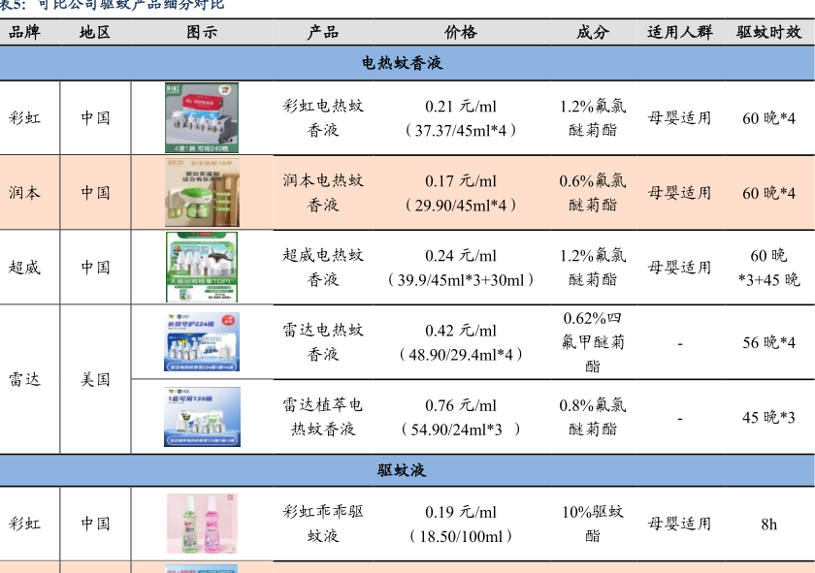Select the 地区 column header
The width and height of the screenshot is (815, 573).
[x=95, y=32]
